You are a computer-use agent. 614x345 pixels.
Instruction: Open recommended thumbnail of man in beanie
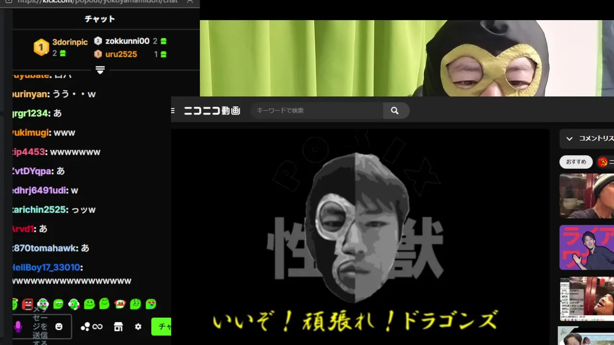(x=587, y=196)
